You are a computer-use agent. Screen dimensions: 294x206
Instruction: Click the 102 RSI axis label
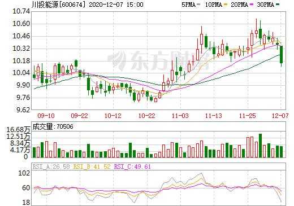click(24, 173)
